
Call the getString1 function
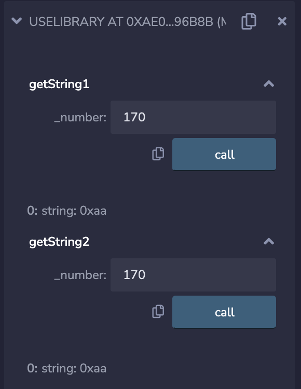(224, 155)
